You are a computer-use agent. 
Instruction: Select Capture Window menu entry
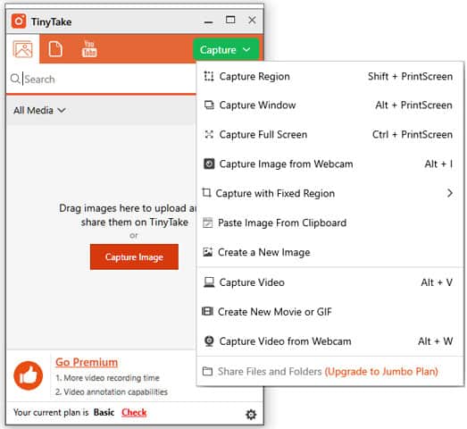[330, 105]
